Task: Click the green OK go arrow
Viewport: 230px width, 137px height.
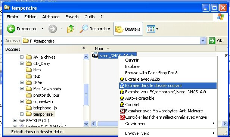Action: (212, 41)
